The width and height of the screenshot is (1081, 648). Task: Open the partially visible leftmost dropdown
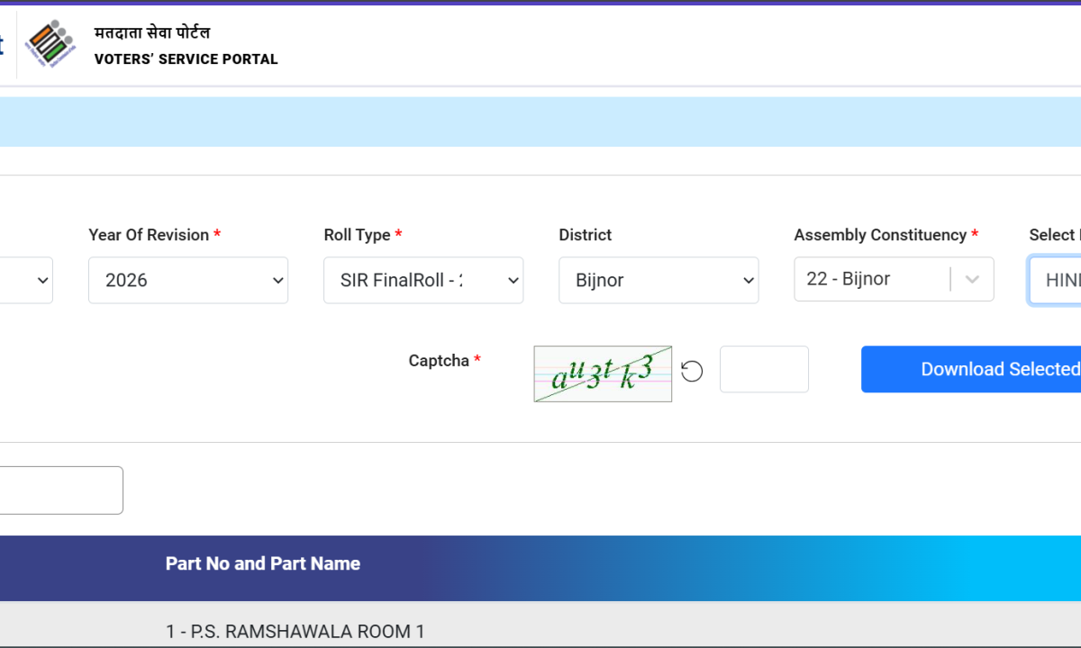[27, 281]
